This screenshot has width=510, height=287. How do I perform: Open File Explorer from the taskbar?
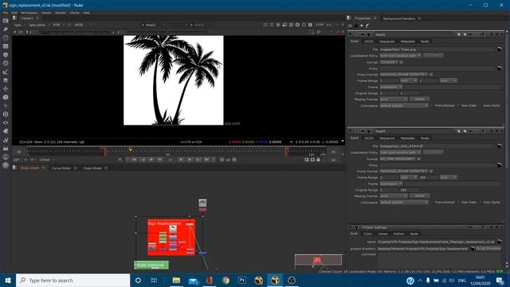[176, 280]
